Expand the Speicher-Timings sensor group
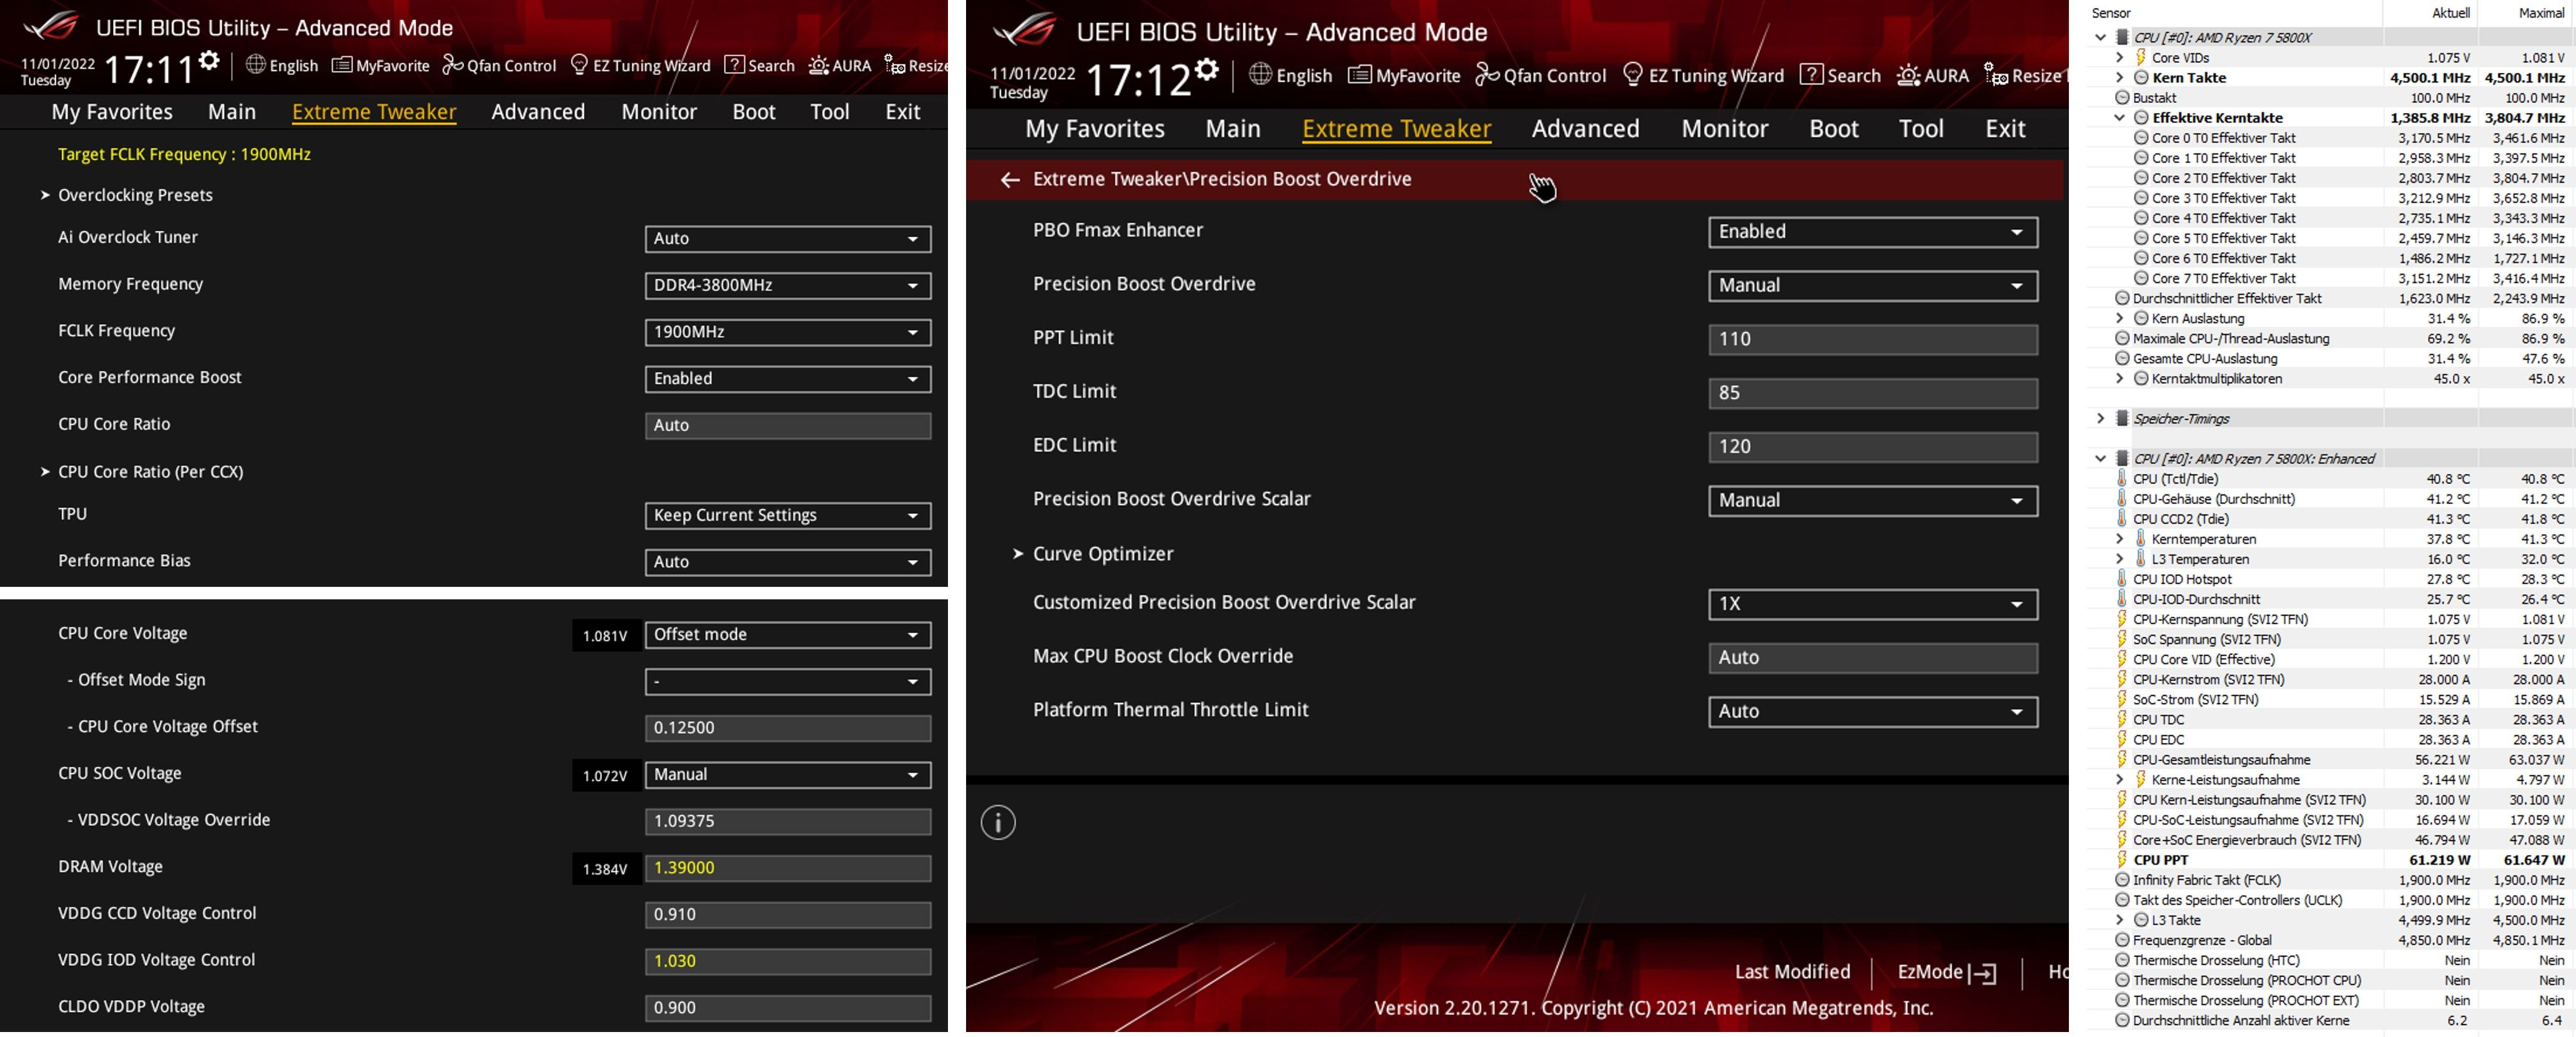The width and height of the screenshot is (2576, 1037). (2100, 419)
